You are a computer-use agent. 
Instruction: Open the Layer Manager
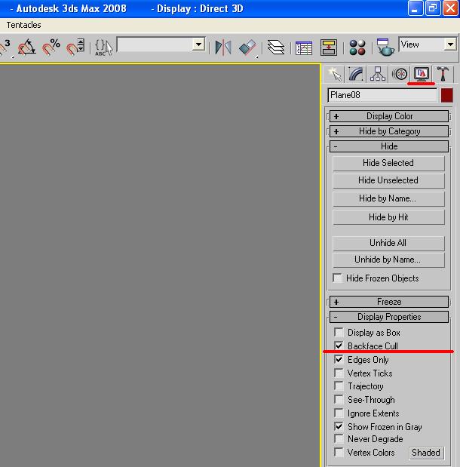[x=276, y=48]
